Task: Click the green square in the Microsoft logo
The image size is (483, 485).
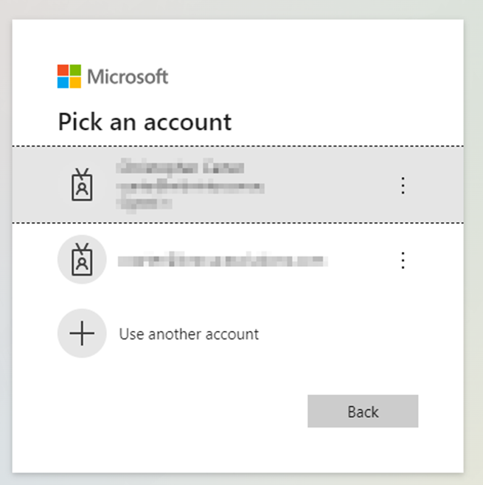Action: pos(74,70)
